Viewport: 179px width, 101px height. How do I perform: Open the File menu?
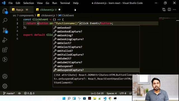pyautogui.click(x=11, y=3)
